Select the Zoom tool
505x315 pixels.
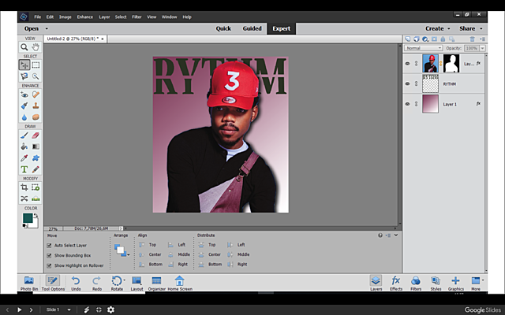24,47
